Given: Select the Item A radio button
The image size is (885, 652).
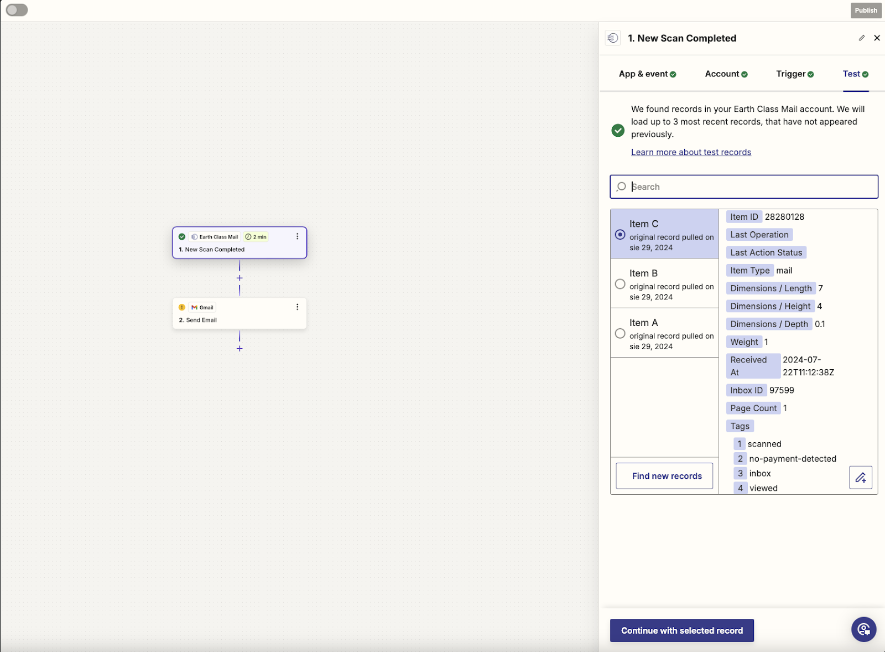Looking at the screenshot, I should pos(620,334).
